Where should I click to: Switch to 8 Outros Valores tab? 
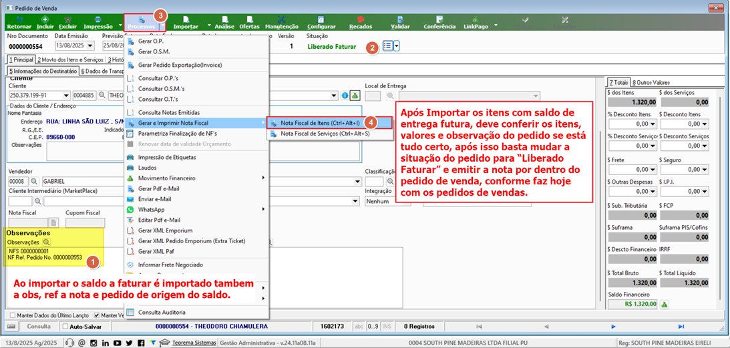pos(651,82)
